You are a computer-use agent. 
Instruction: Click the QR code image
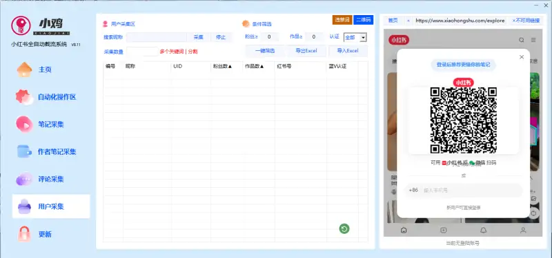click(x=464, y=120)
